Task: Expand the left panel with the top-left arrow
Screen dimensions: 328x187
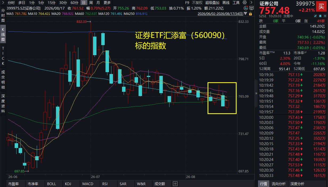Action: [3, 3]
